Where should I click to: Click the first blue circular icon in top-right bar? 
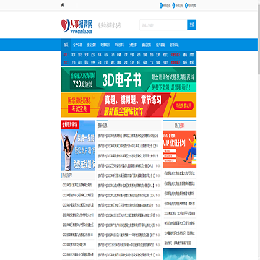point(161,5)
